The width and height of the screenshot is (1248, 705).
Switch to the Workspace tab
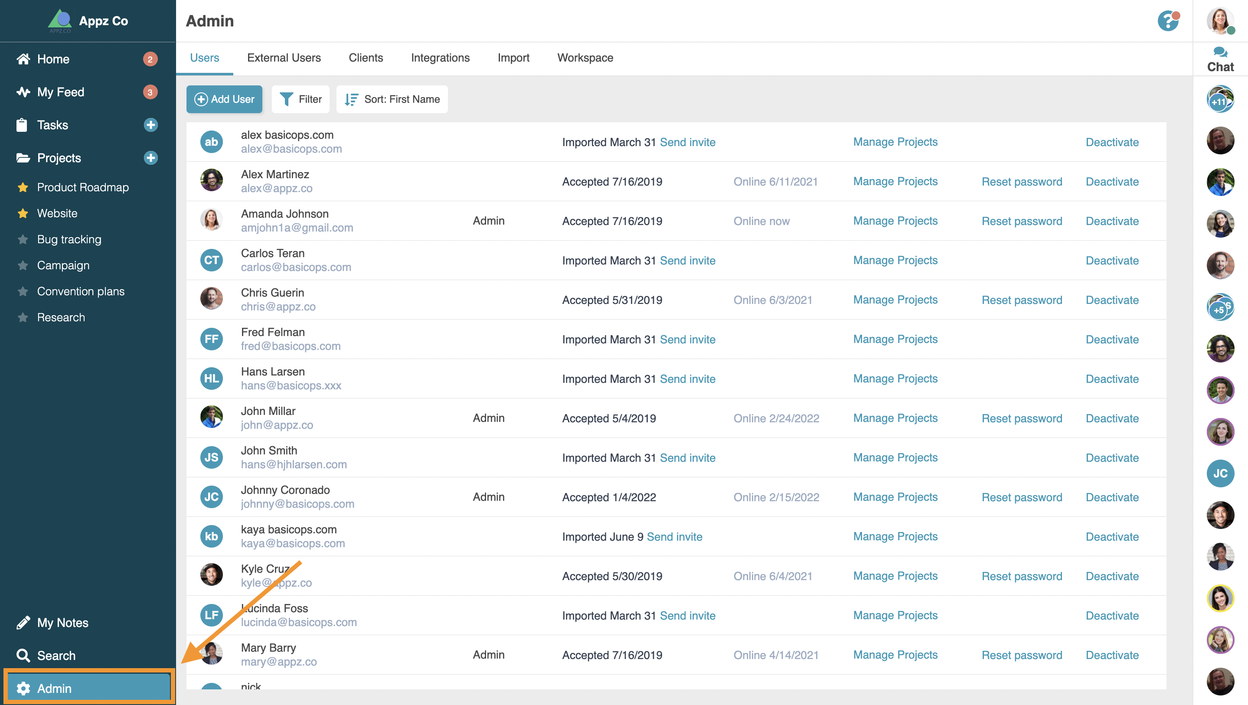(585, 58)
